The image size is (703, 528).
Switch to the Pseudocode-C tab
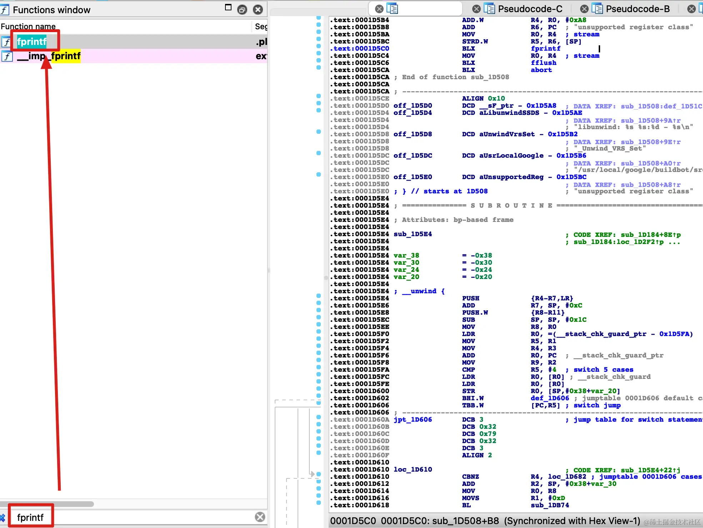(530, 9)
